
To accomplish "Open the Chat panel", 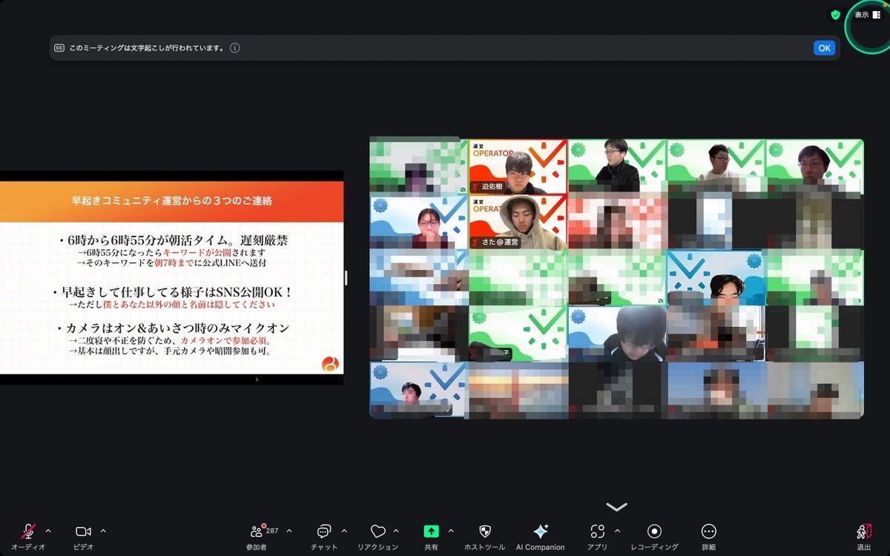I will point(324,532).
